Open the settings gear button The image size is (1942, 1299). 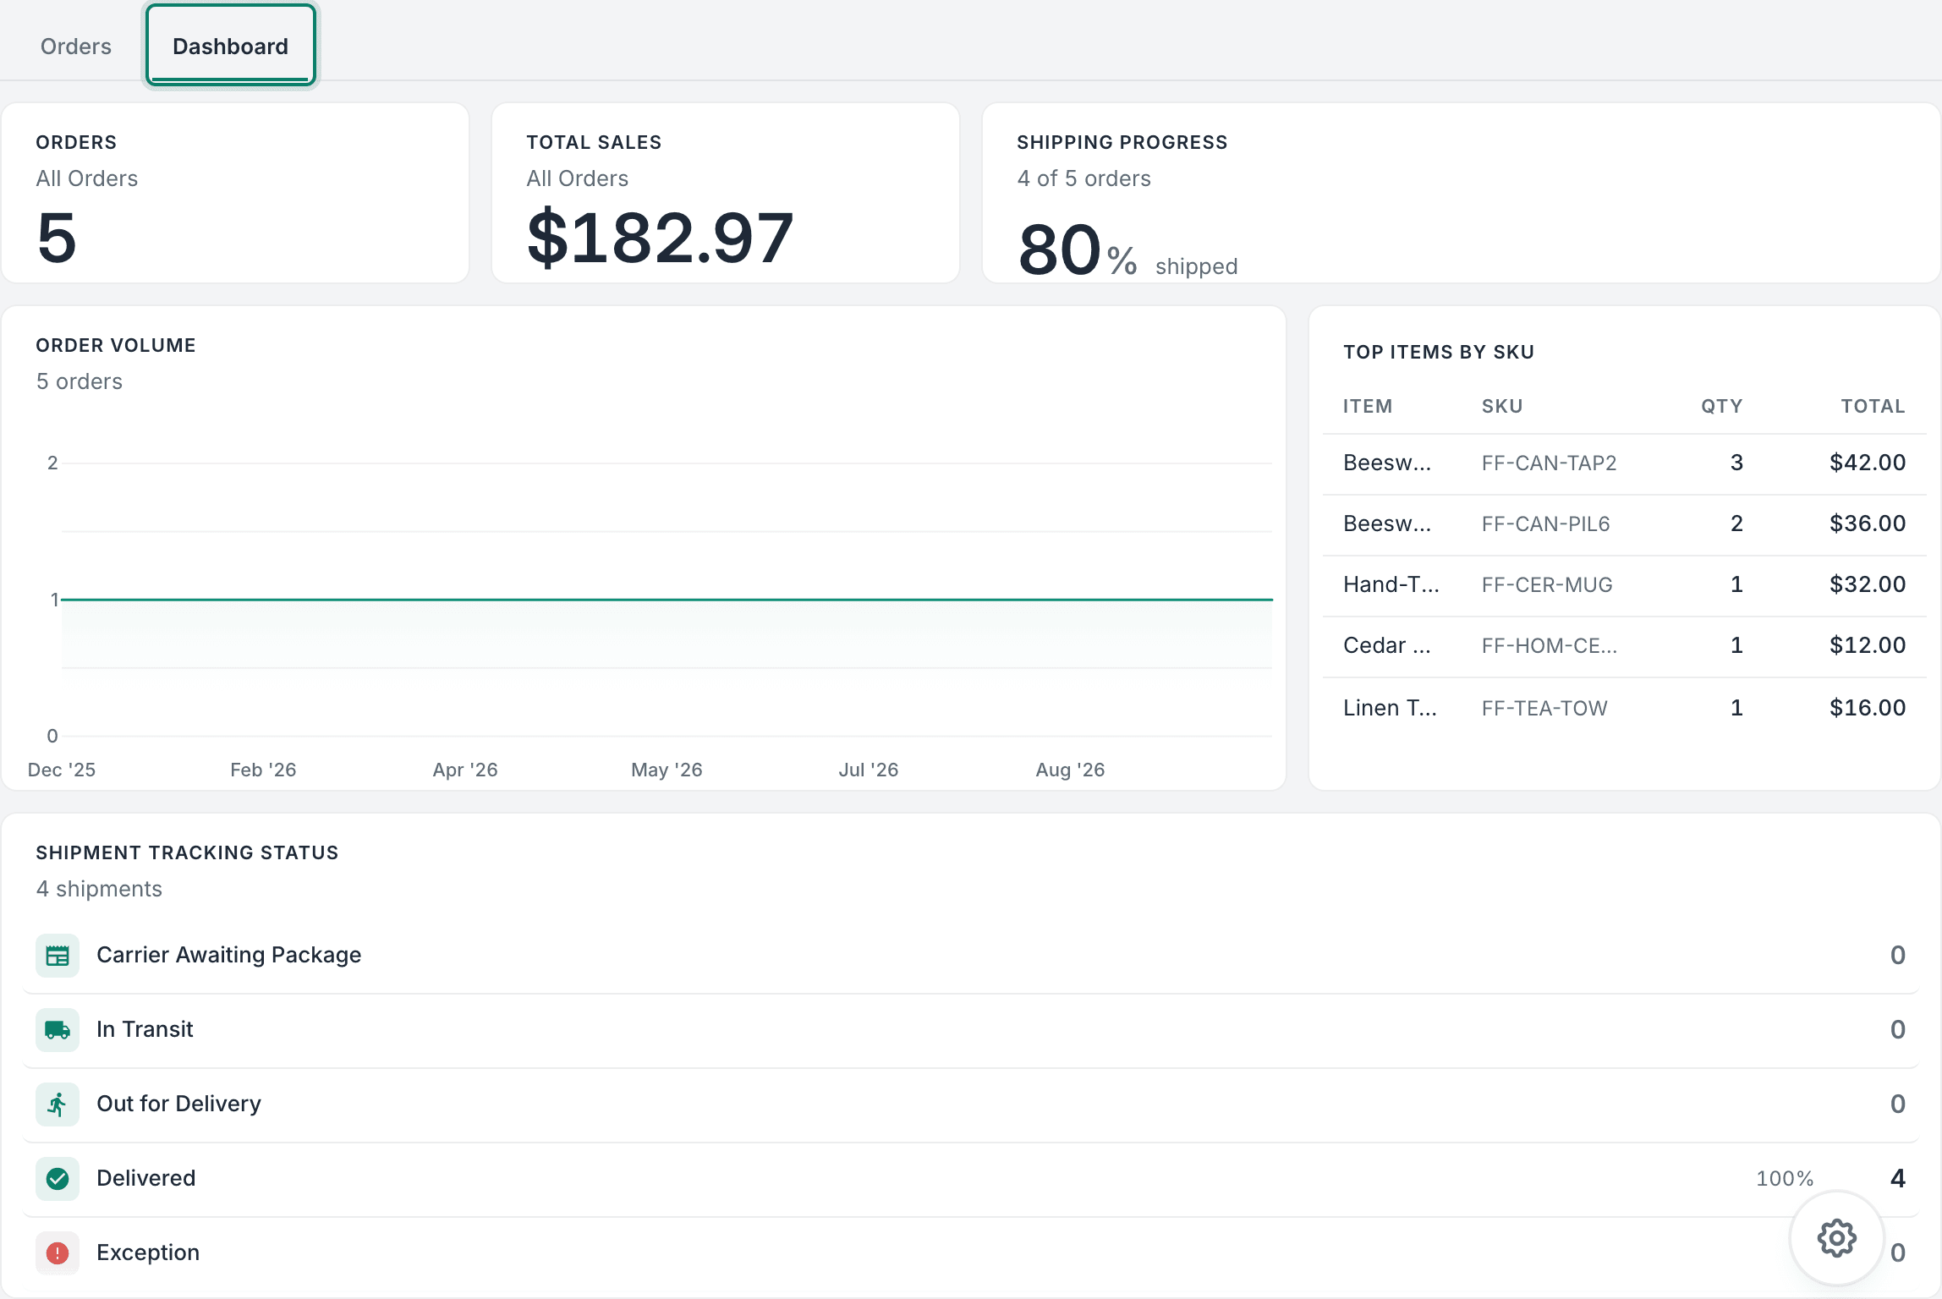1836,1238
